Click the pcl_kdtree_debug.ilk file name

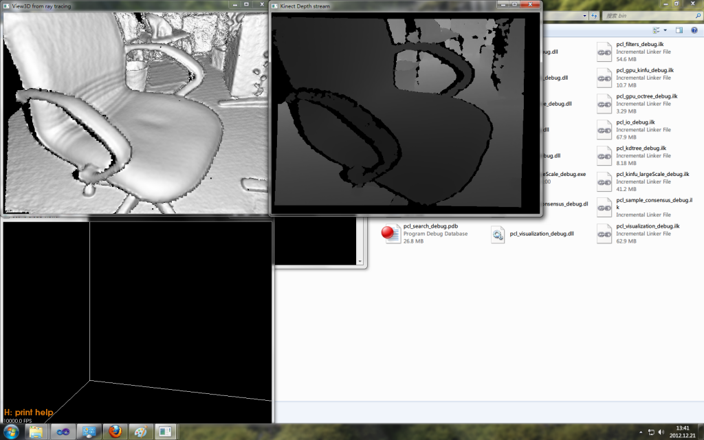641,148
